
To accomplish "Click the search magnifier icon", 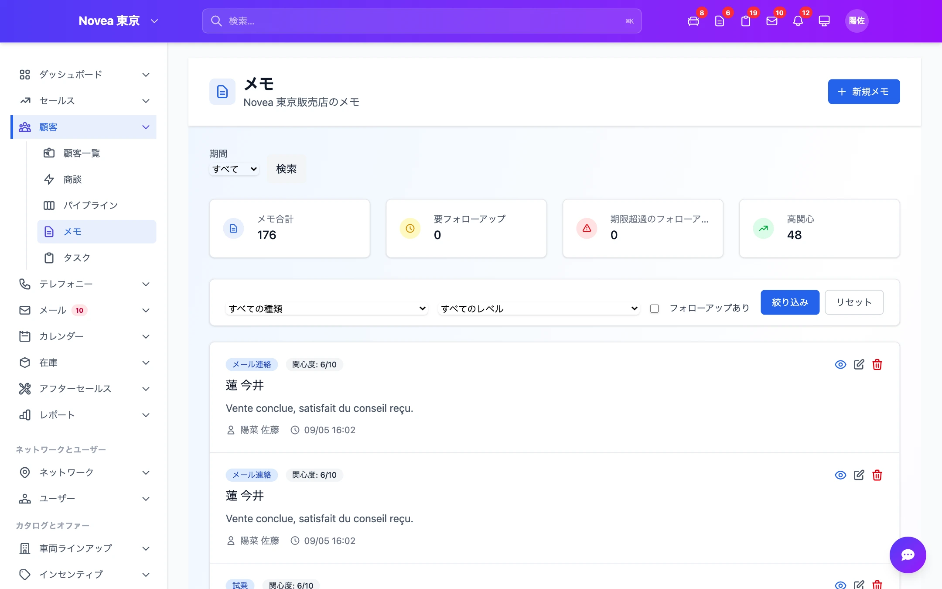I will click(x=216, y=21).
